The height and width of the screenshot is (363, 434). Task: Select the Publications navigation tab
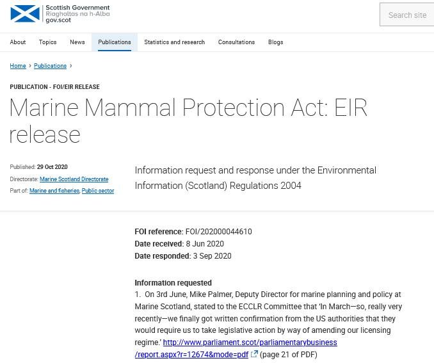tap(115, 42)
